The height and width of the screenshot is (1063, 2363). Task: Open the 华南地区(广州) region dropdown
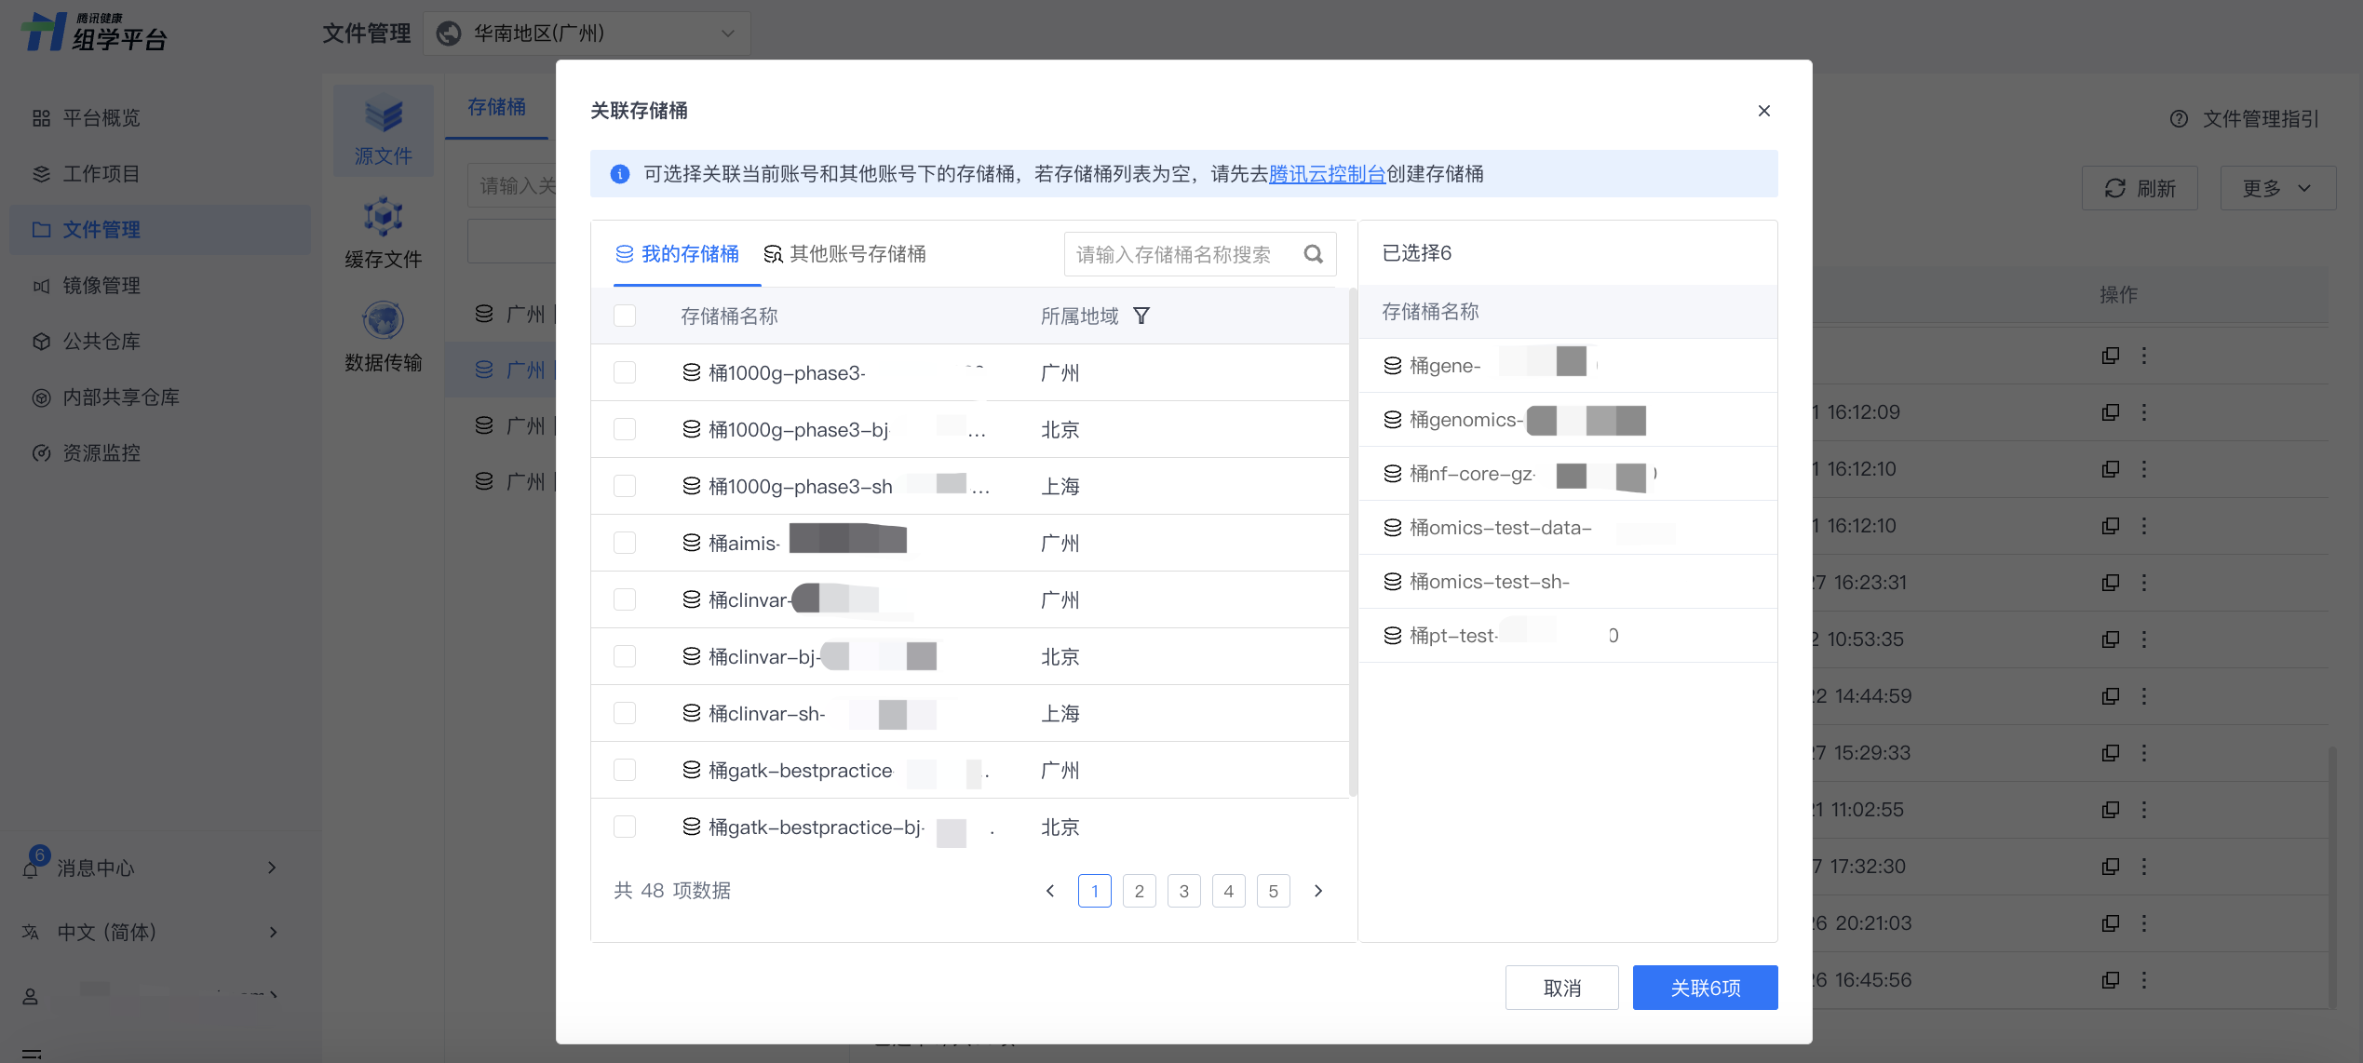[x=587, y=34]
